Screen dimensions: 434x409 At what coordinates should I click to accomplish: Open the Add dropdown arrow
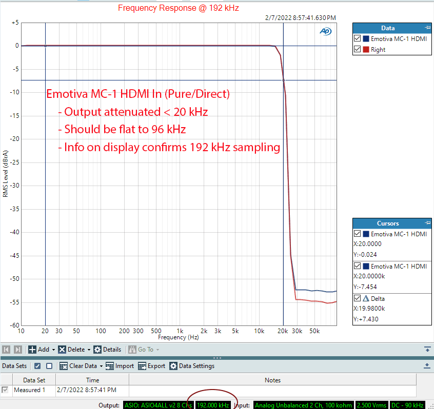(x=53, y=350)
